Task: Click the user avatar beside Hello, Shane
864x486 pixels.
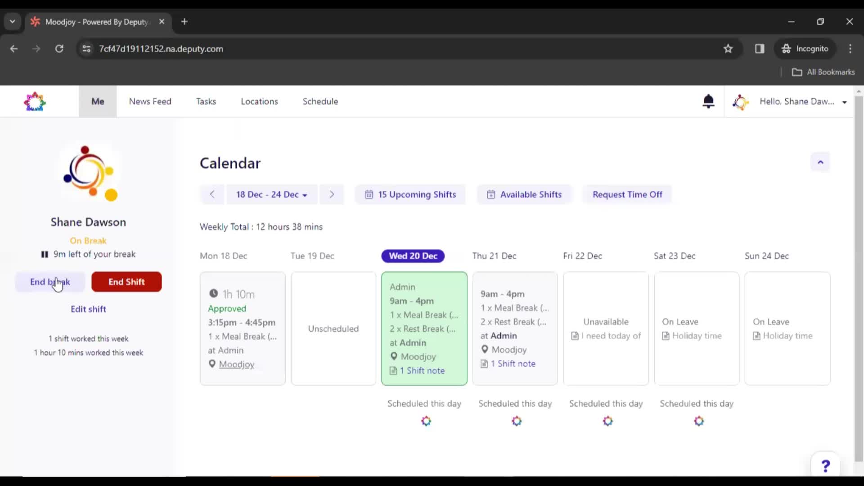Action: 740,102
